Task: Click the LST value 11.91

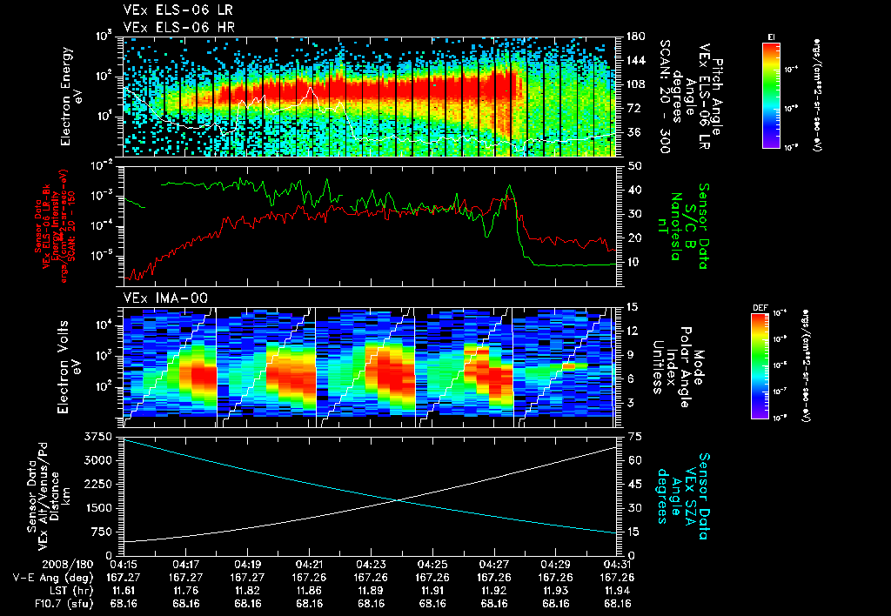Action: (x=432, y=591)
